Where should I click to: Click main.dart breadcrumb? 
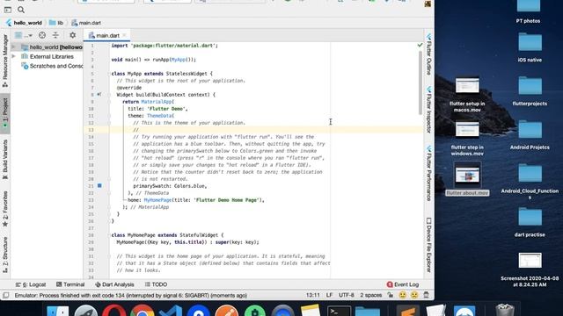tap(86, 23)
